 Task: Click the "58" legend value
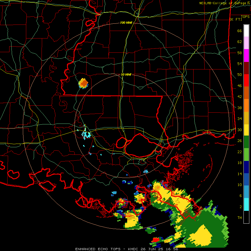point(240,53)
